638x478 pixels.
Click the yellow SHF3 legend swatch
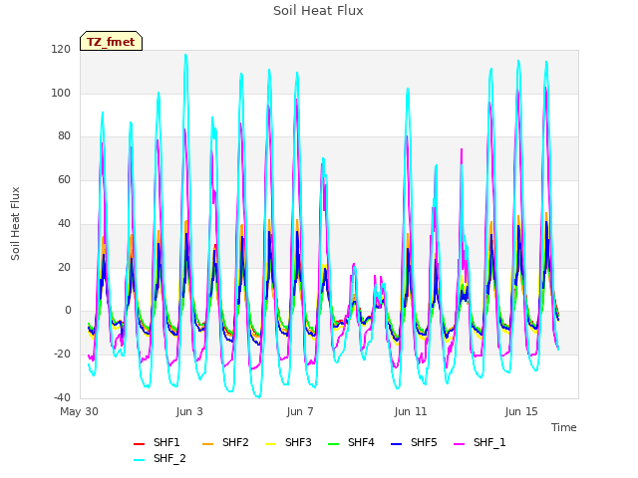[x=270, y=443]
